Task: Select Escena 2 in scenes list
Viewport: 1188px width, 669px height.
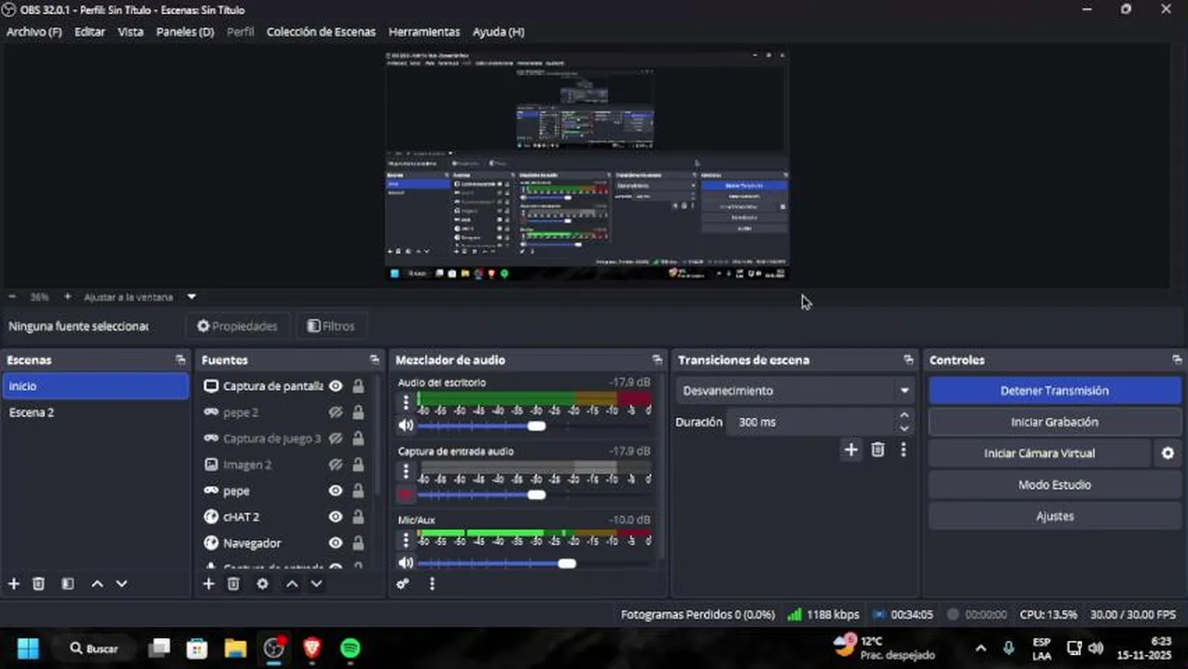Action: pyautogui.click(x=95, y=413)
